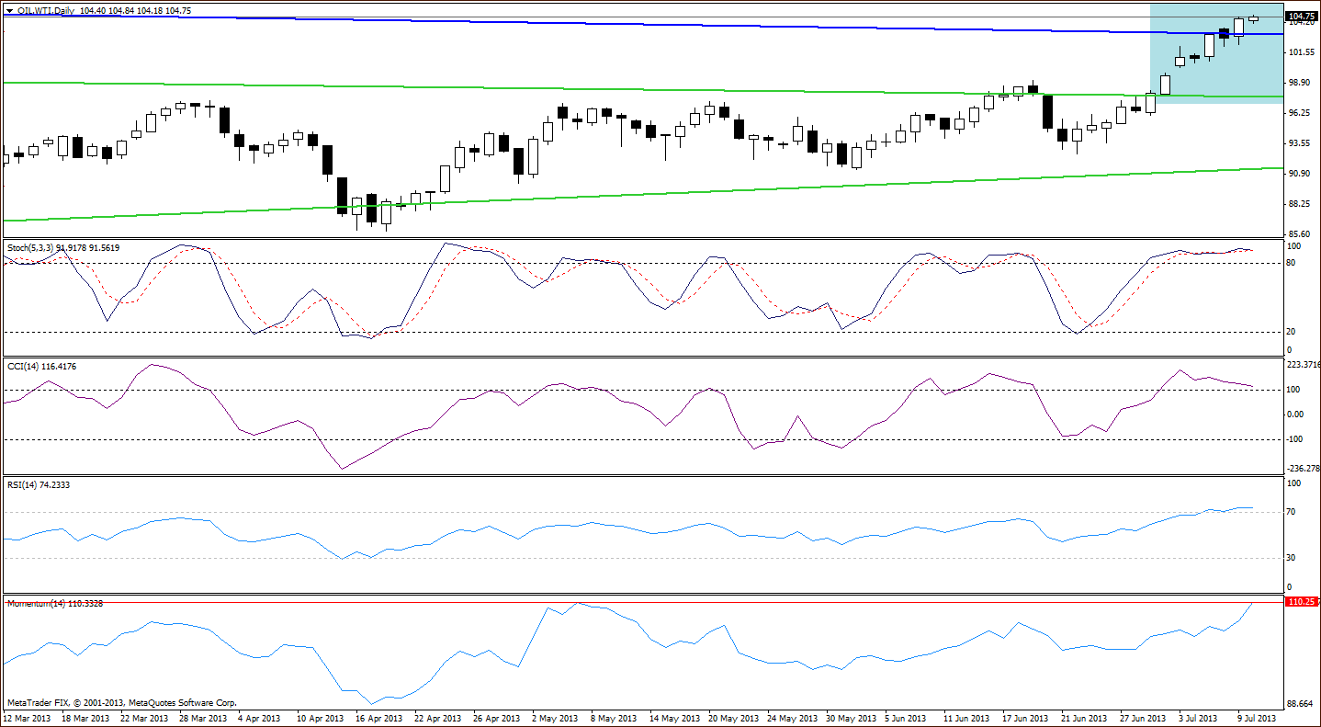Viewport: 1321px width, 727px height.
Task: Open the chart menu triangle beside OIL.WTI,Daily
Action: coord(9,9)
